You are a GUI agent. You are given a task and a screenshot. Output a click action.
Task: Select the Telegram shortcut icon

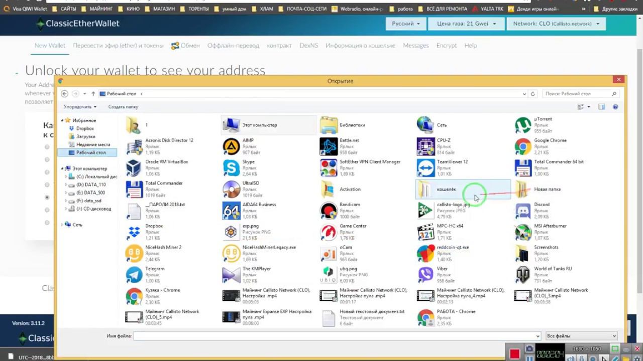point(134,275)
